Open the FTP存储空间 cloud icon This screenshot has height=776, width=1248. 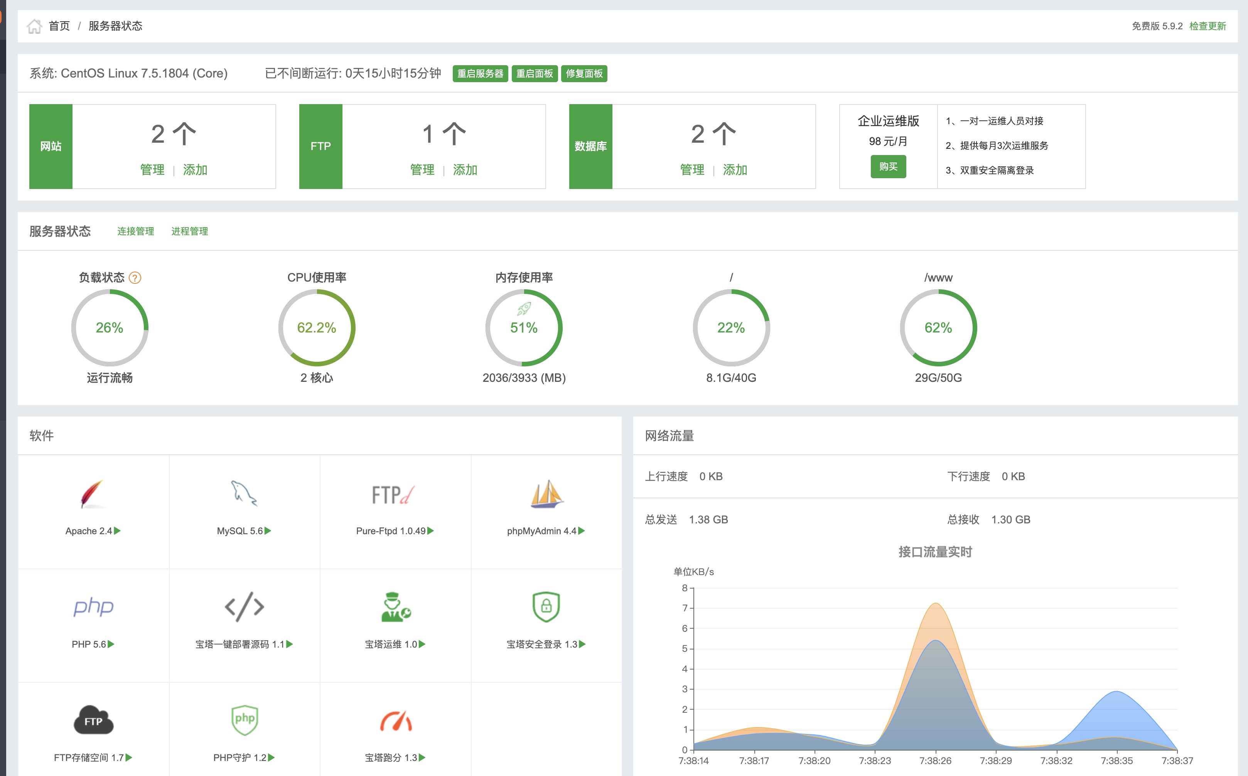point(93,720)
